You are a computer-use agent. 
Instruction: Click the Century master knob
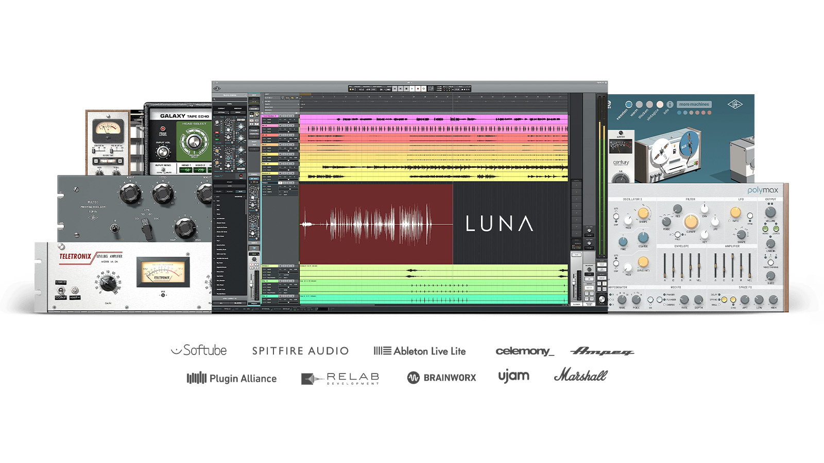(621, 178)
